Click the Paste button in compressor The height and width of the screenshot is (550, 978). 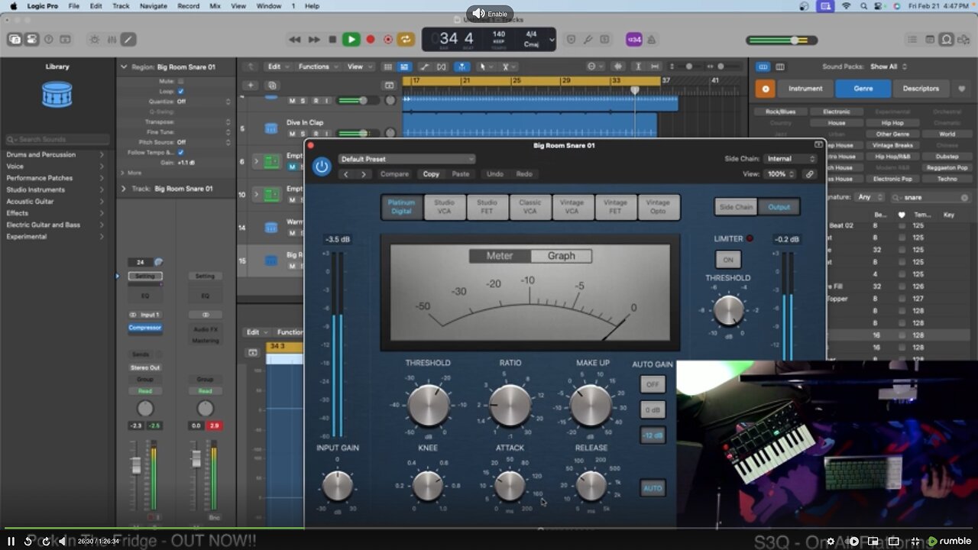(461, 174)
